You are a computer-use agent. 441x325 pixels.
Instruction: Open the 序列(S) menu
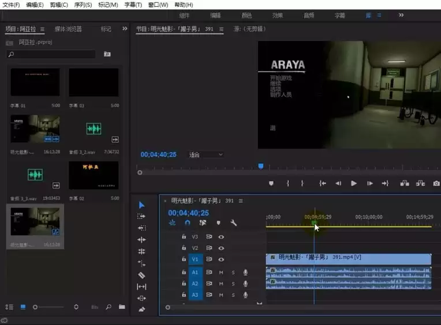[x=83, y=5]
